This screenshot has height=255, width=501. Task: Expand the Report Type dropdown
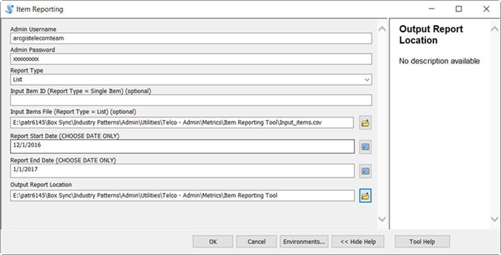click(367, 80)
